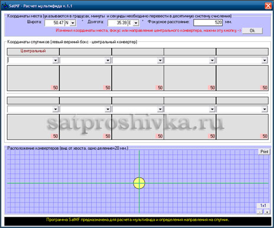Open fourth satellite dropdown in top row
The image size is (274, 228).
tap(212, 60)
